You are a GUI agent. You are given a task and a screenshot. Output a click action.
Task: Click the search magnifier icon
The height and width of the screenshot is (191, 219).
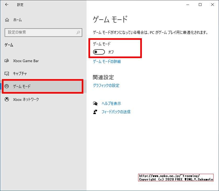[78, 33]
